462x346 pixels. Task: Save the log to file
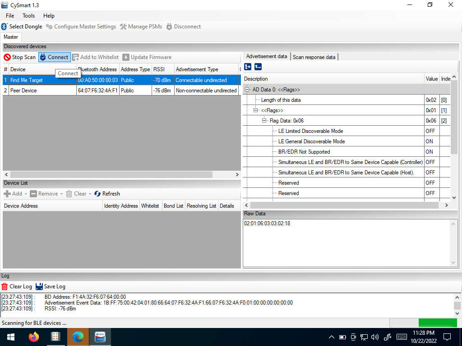[x=51, y=286]
